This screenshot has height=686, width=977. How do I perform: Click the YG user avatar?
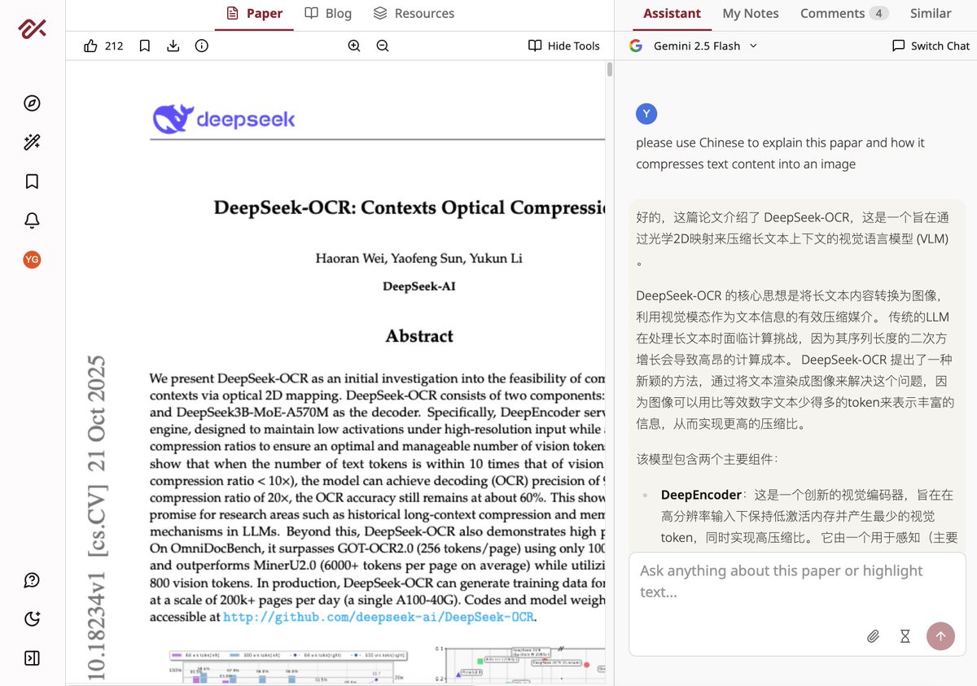(x=32, y=260)
